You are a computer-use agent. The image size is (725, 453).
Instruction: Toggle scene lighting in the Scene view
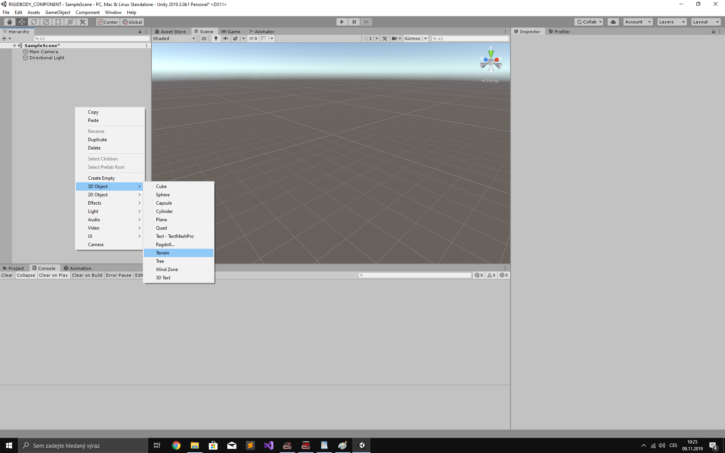click(x=216, y=38)
